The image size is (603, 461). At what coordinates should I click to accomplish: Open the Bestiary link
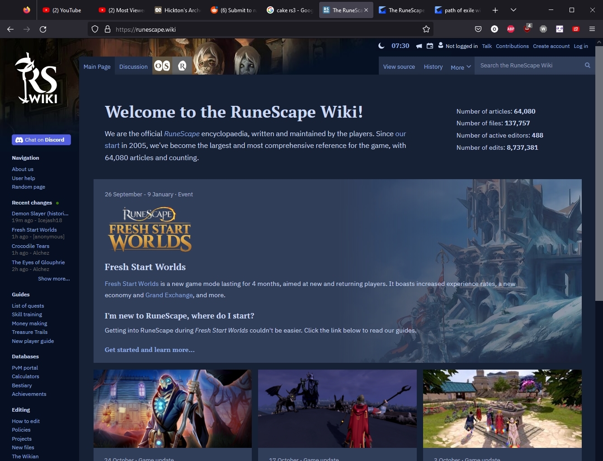click(22, 385)
